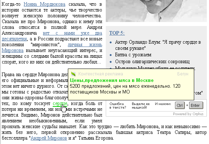
Task: Open the Орландо Блум article in TOP 5
Action: point(158,45)
